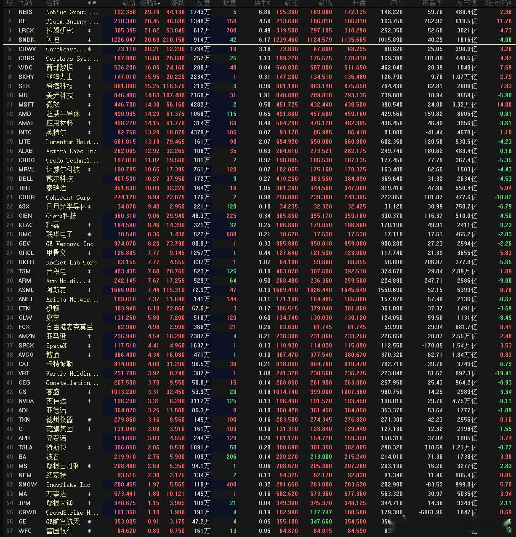
Task: Click CrowdStrike H... name cell
Action: 72,513
